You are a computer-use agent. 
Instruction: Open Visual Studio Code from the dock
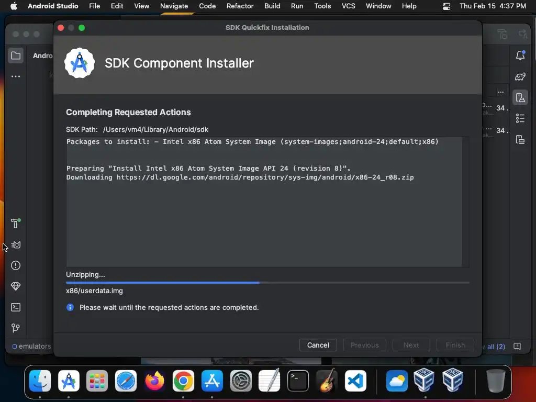click(x=355, y=381)
